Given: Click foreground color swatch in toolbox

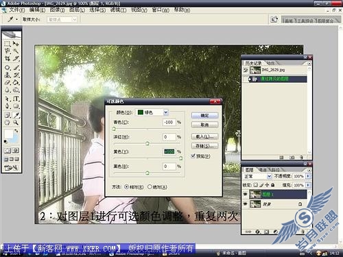Looking at the screenshot, I should point(9,134).
